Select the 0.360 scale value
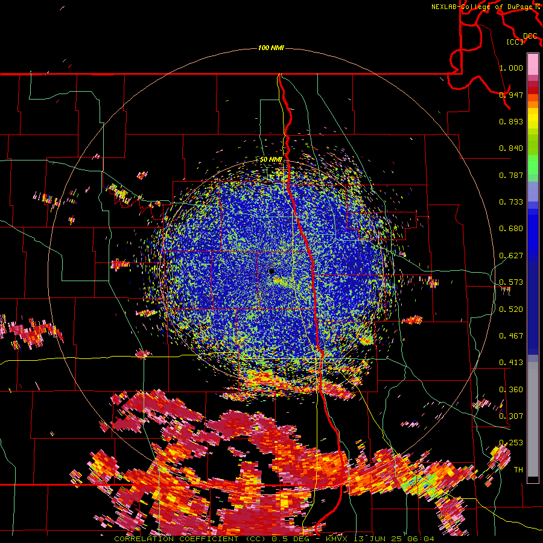 click(x=511, y=390)
